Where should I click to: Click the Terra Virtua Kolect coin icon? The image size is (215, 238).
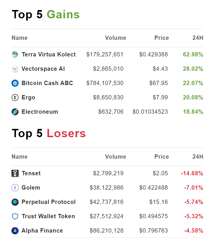[x=15, y=55]
